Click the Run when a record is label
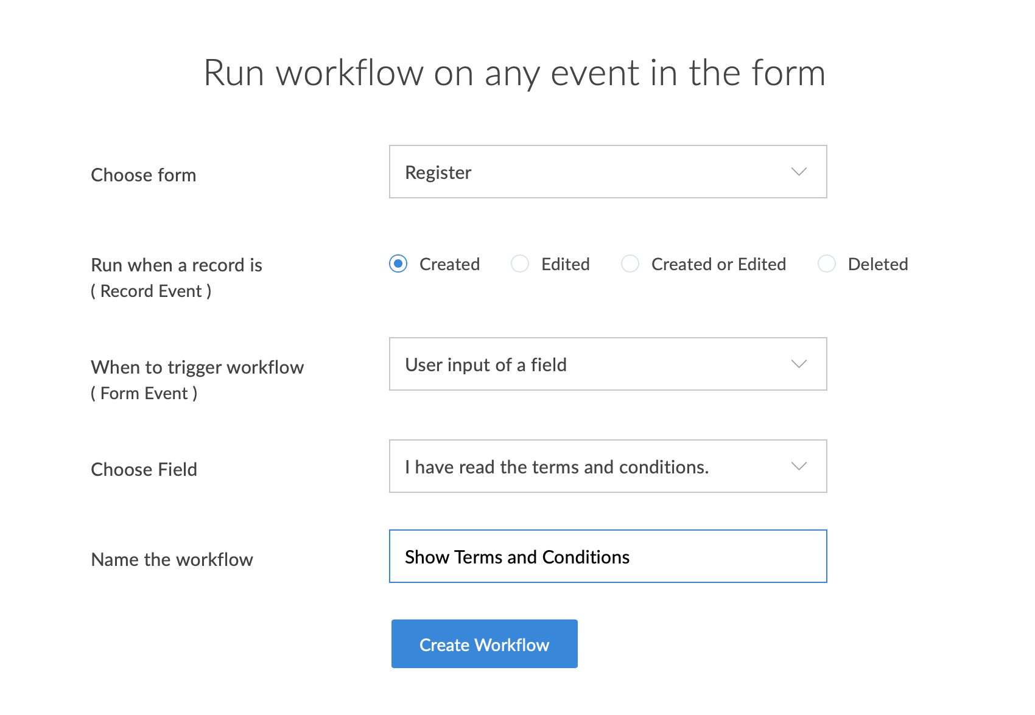Viewport: 1035px width, 715px height. (177, 265)
